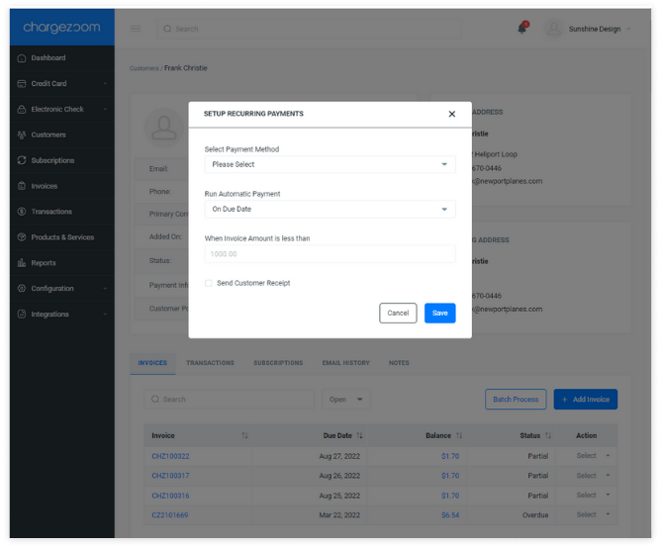Click the $6.54 balance value
Screen dimensions: 661x547
(x=450, y=515)
